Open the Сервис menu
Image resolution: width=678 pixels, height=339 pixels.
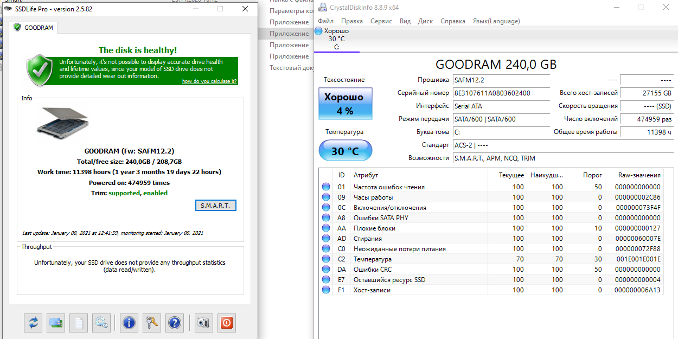(381, 21)
